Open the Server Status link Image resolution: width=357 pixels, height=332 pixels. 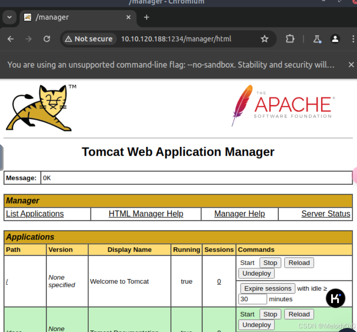(x=326, y=214)
